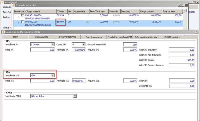Click the items grid scroll-up arrow
200x121 pixels.
(185, 11)
